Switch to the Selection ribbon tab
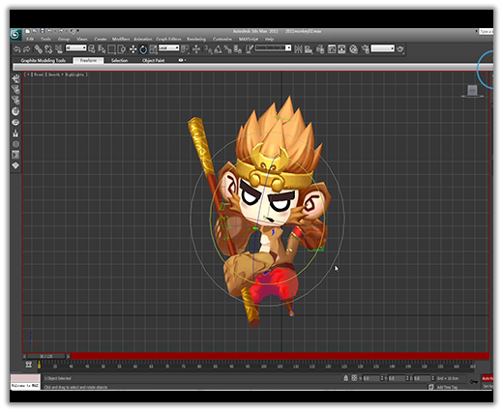The width and height of the screenshot is (503, 412). coord(119,60)
